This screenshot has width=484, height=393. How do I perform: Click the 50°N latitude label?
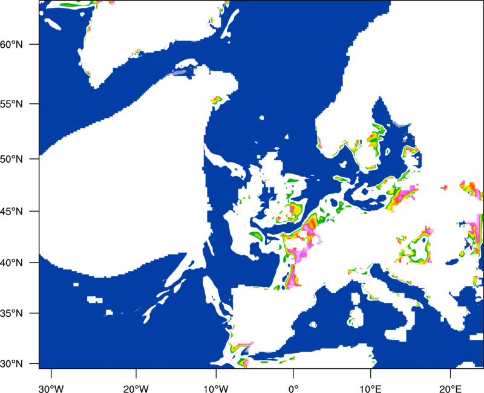[11, 159]
